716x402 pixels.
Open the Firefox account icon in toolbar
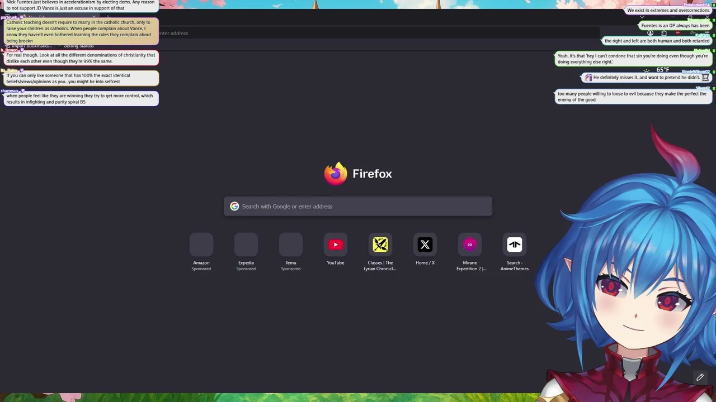[650, 33]
